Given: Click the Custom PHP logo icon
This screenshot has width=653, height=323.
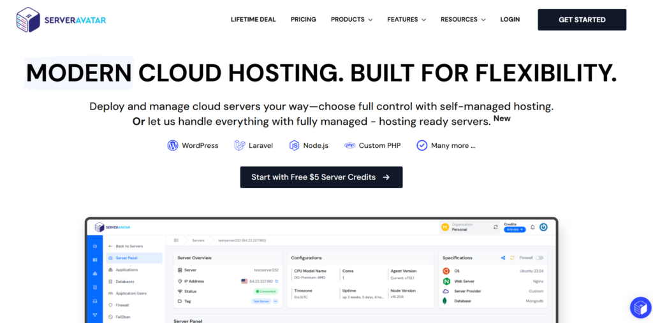Looking at the screenshot, I should (x=349, y=146).
